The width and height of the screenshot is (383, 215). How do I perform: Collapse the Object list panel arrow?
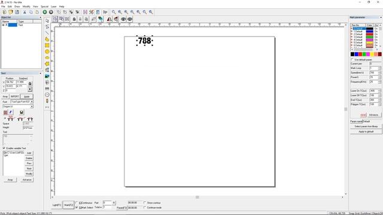tap(40, 17)
